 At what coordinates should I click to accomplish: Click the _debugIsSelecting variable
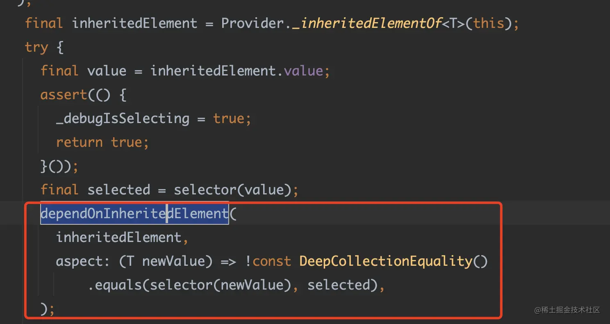(123, 119)
